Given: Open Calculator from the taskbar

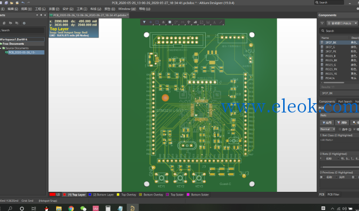Looking at the screenshot, I should pyautogui.click(x=108, y=208).
